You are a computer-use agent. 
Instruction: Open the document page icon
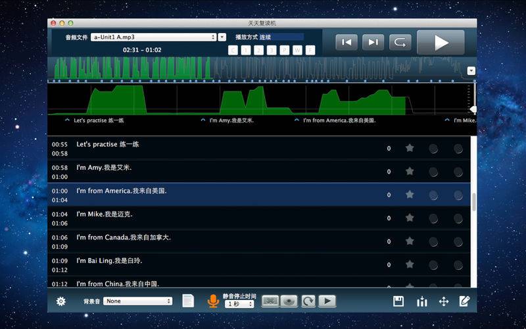[188, 301]
